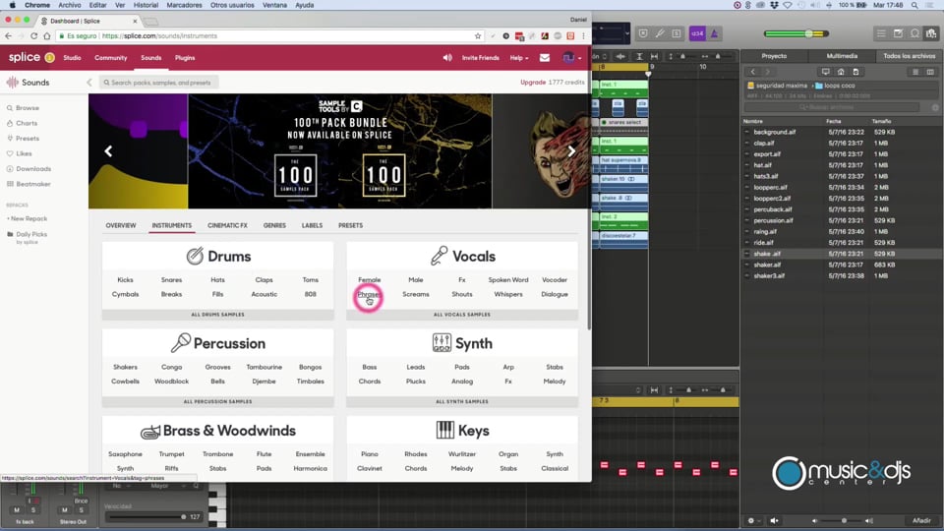
Task: Switch to the Presets tab
Action: coord(350,225)
